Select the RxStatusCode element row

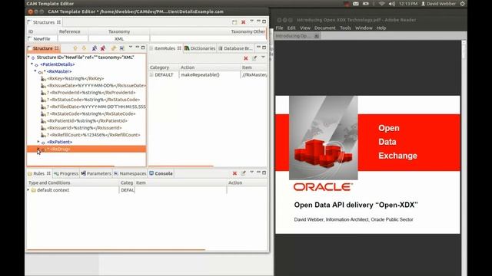[x=91, y=100]
